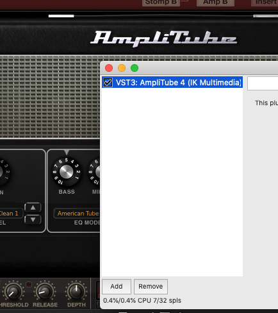Switch to the Amp B tab

tap(215, 3)
